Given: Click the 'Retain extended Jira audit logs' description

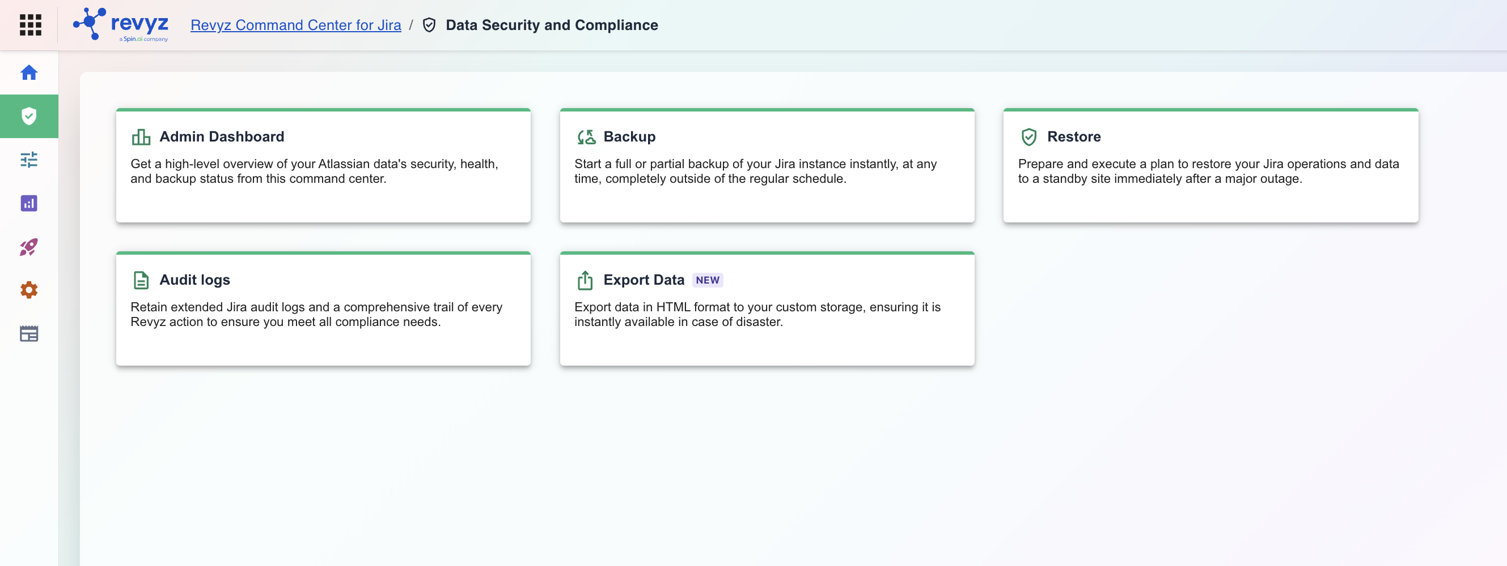Looking at the screenshot, I should (316, 314).
